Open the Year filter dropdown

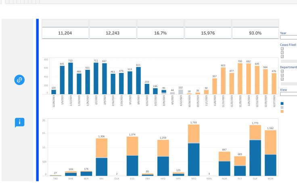tap(289, 37)
